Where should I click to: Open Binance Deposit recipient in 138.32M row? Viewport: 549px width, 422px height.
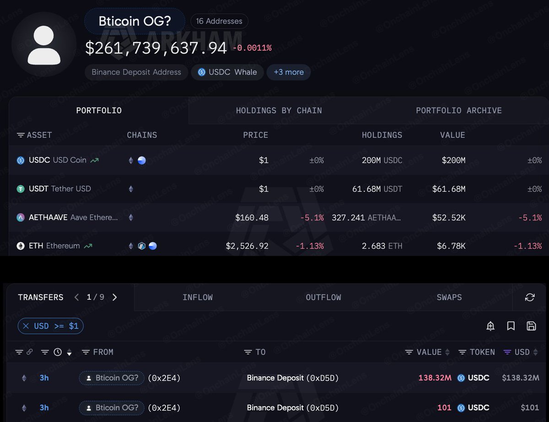tap(293, 378)
